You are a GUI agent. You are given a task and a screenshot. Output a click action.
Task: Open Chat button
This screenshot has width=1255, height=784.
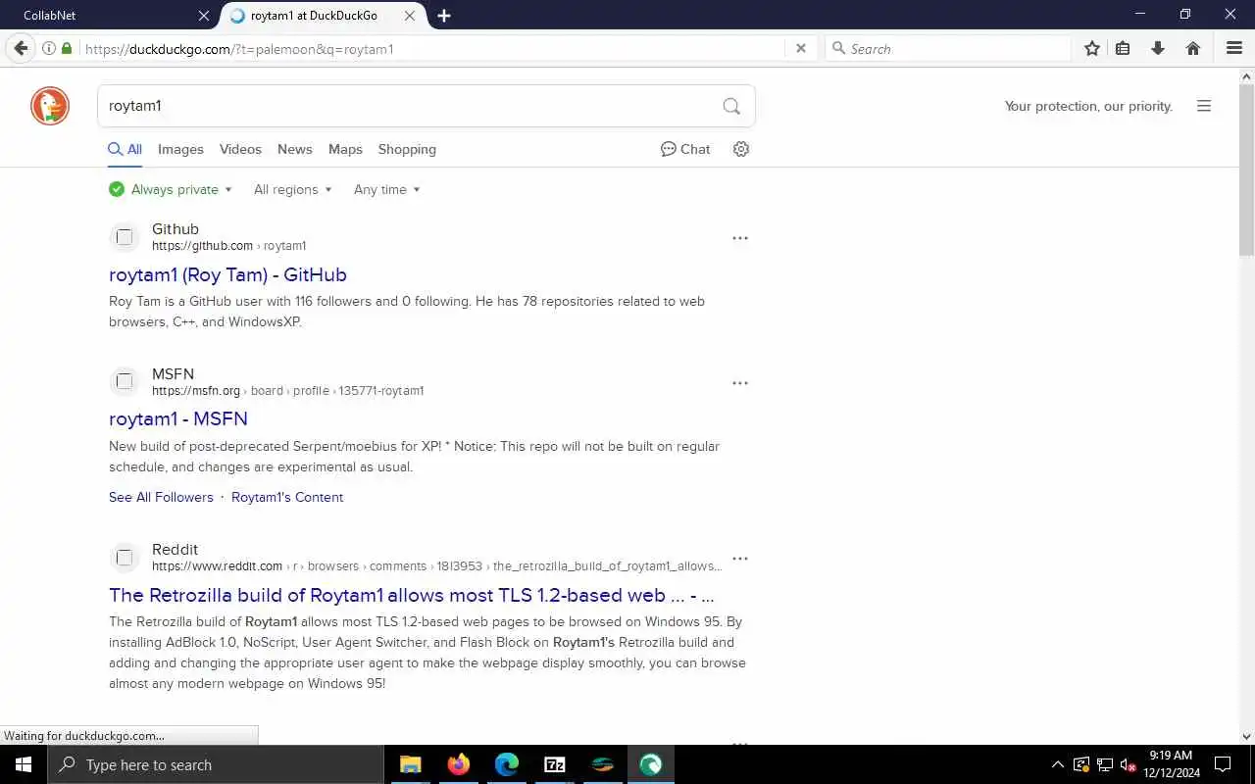(x=685, y=149)
